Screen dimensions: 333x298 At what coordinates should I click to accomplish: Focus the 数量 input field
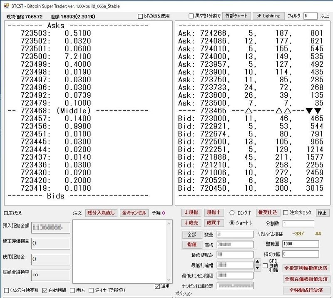(235, 235)
